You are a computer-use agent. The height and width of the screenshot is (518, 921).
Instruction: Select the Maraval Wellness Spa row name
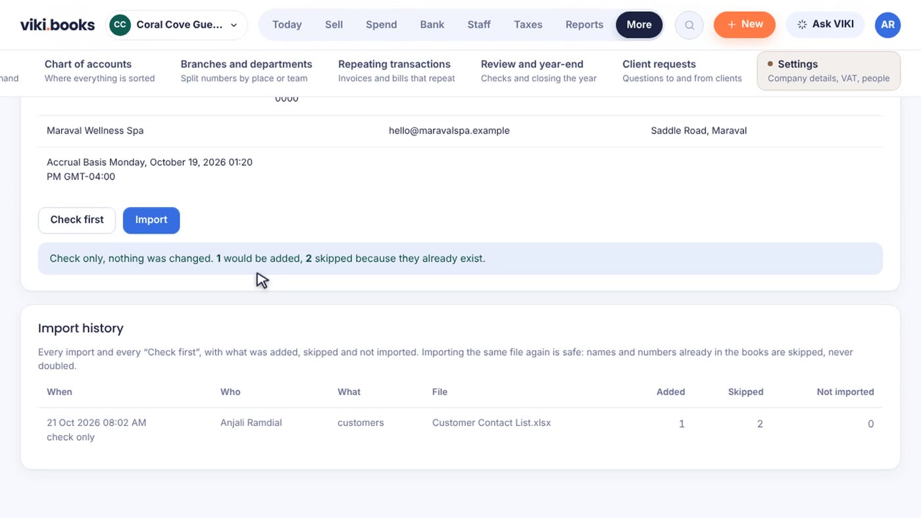pos(95,131)
